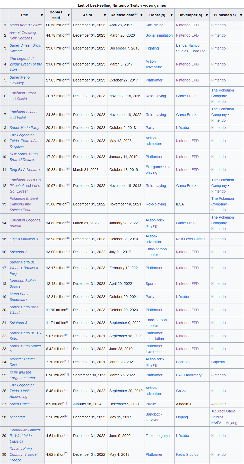The width and height of the screenshot is (244, 464).
Task: Open Pokémon Brilliant Diamond and Shining Pearl
Action: point(24,204)
